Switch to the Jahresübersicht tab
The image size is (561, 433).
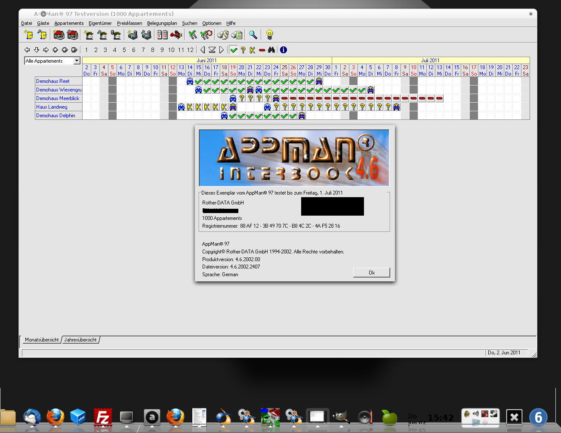(80, 340)
